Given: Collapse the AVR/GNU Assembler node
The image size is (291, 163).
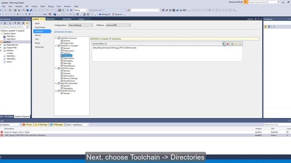Looking at the screenshot, I should pos(56,83).
